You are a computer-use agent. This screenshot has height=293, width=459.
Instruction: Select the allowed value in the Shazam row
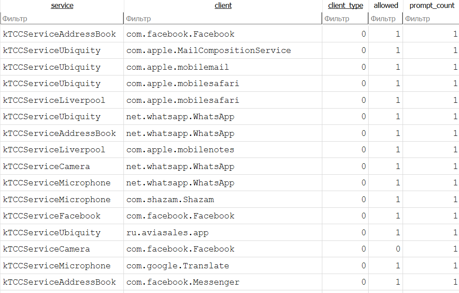pyautogui.click(x=397, y=199)
